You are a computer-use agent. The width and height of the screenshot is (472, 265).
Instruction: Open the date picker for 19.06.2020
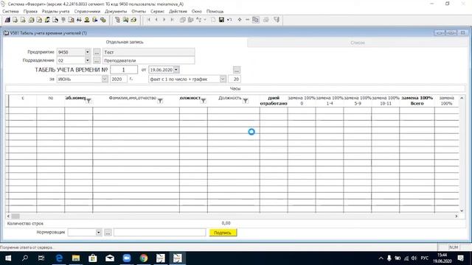click(x=176, y=70)
